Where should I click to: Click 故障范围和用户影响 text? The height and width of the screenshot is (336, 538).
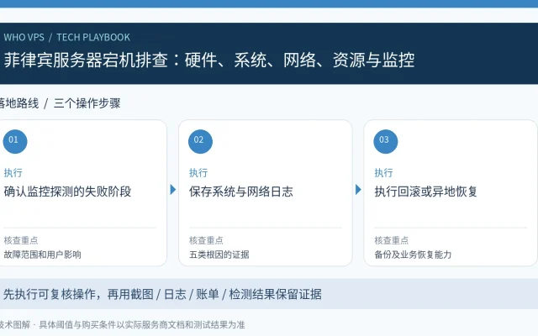click(43, 255)
